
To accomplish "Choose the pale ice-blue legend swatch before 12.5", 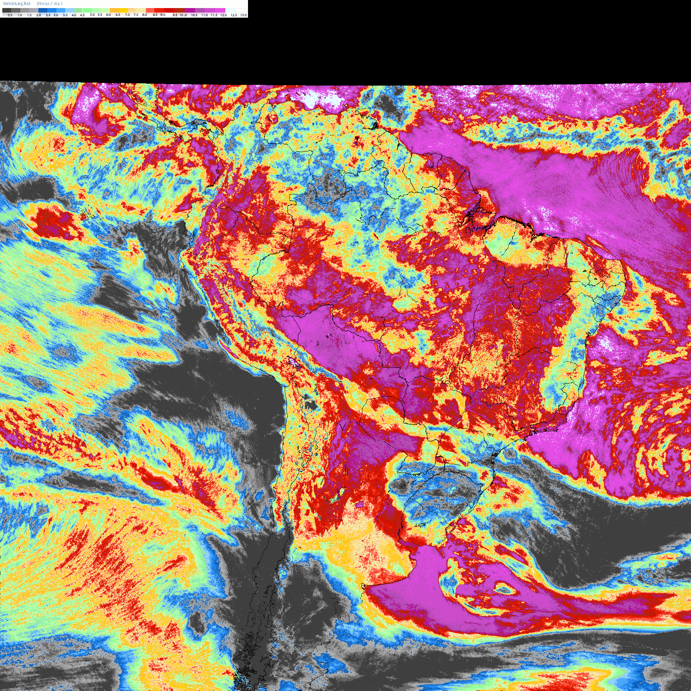I will (230, 10).
